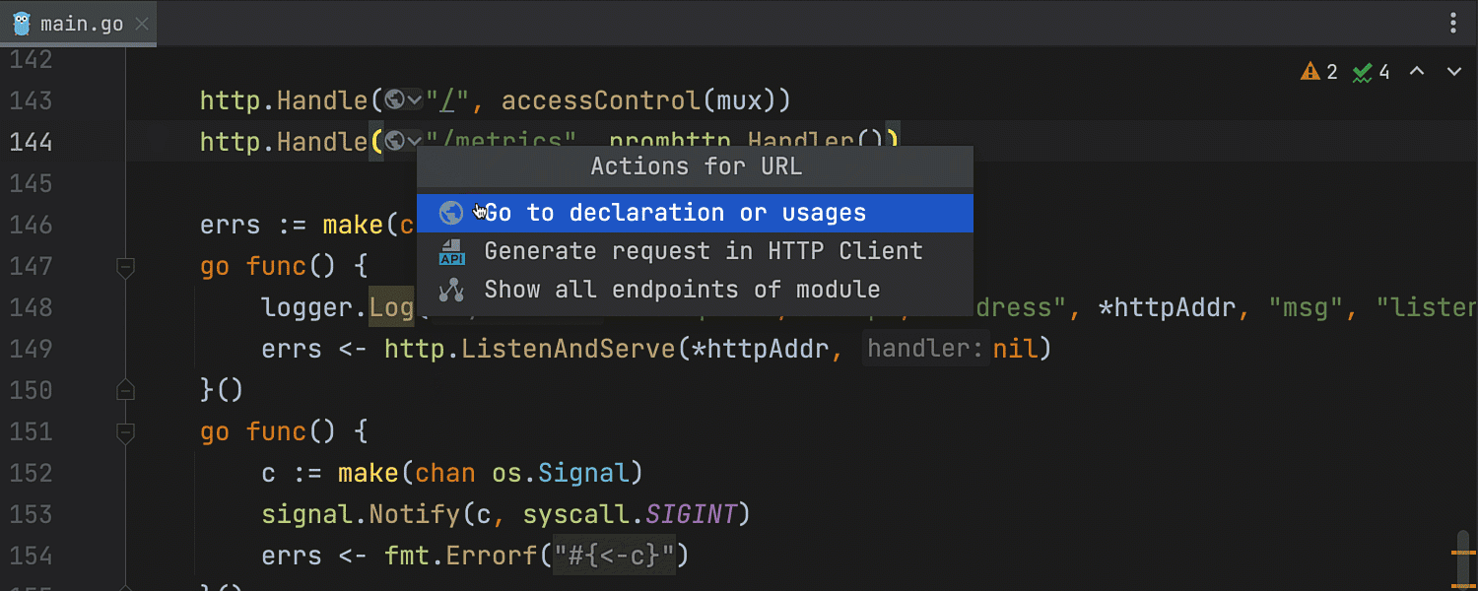Viewport: 1478px width, 591px height.
Task: Click the Go gopher file icon
Action: click(x=22, y=24)
